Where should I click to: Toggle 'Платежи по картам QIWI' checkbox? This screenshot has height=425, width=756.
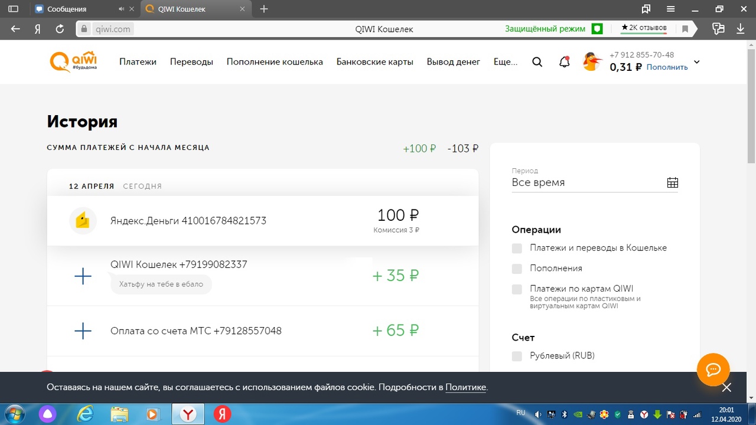point(517,289)
